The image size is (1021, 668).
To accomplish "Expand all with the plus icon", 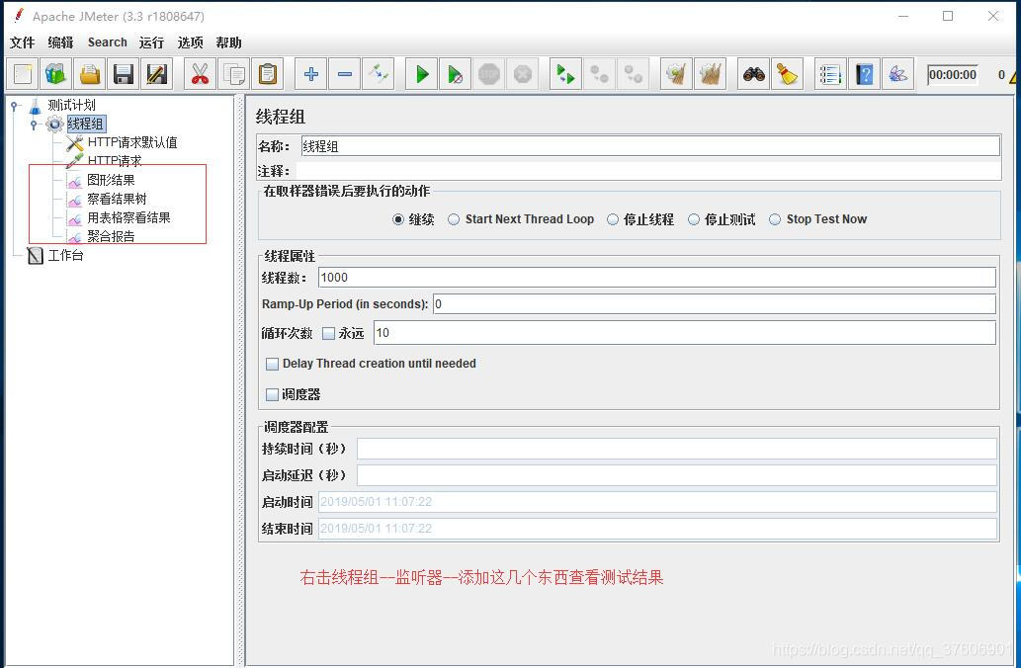I will pyautogui.click(x=310, y=74).
